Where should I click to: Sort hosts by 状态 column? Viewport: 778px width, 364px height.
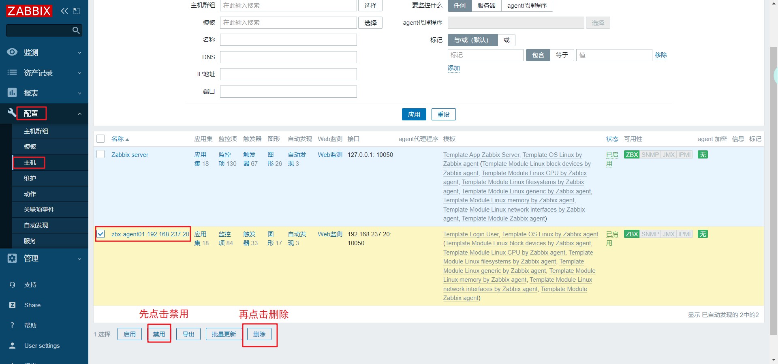click(612, 139)
